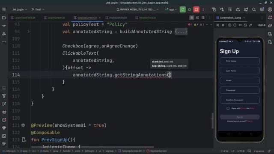This screenshot has height=154, width=274.
Task: Switch to HeaderText.kt tab
Action: (146, 18)
